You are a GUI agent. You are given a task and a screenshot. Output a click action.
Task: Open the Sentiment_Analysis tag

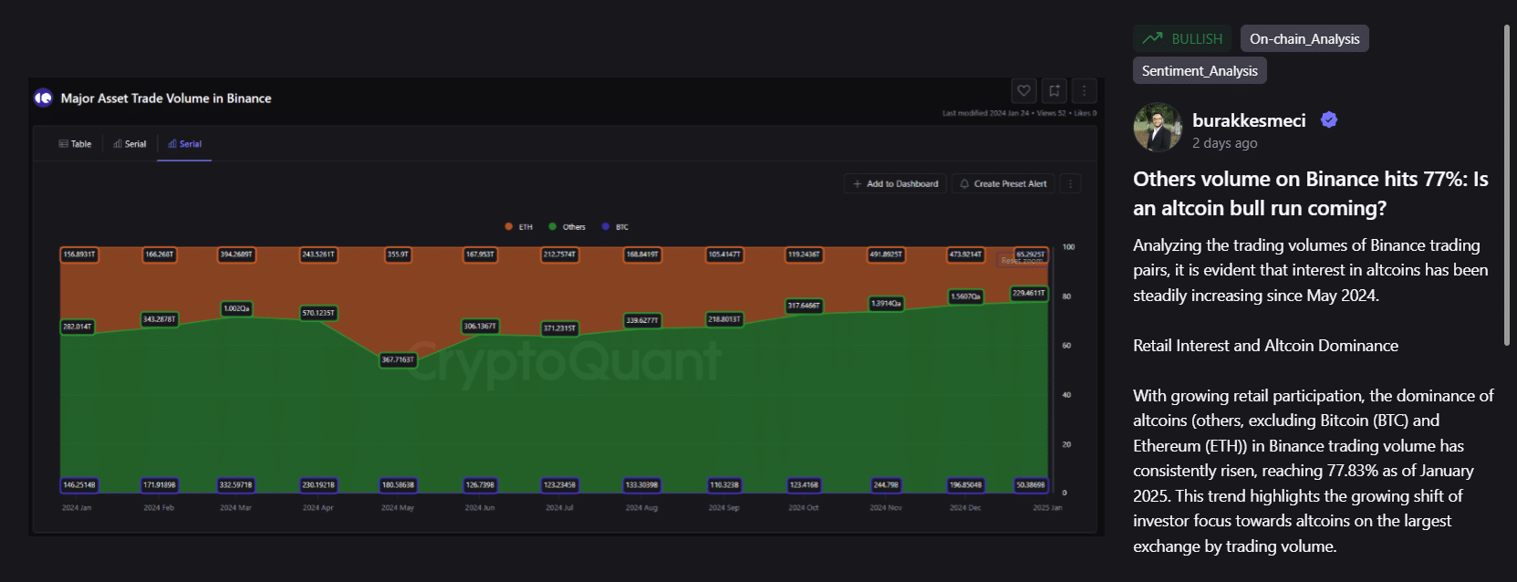pos(1200,70)
